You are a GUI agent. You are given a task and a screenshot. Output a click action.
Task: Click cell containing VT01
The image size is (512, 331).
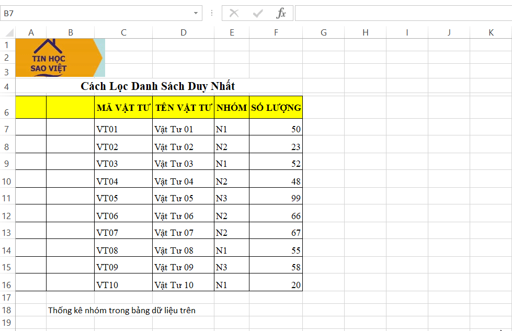pyautogui.click(x=123, y=127)
